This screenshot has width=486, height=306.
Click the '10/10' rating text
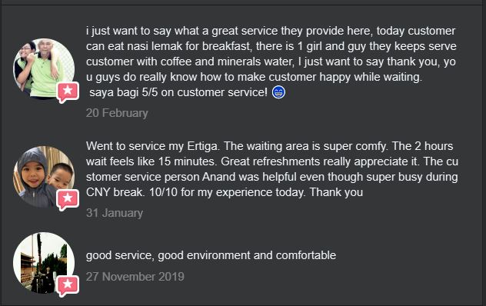tap(163, 192)
